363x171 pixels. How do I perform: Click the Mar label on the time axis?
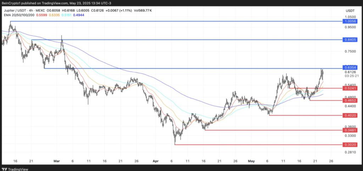pyautogui.click(x=57, y=161)
